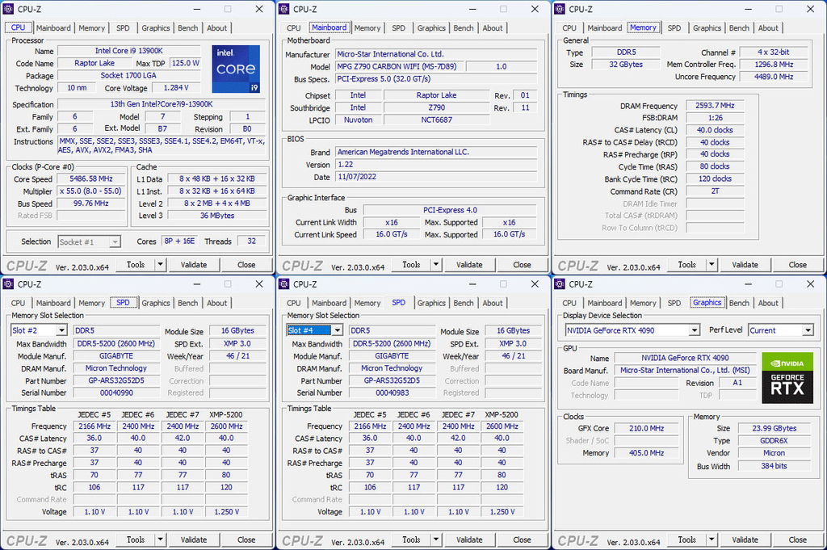Open the Tools arrow in the RTX 4090 window
The height and width of the screenshot is (550, 827).
tap(712, 540)
